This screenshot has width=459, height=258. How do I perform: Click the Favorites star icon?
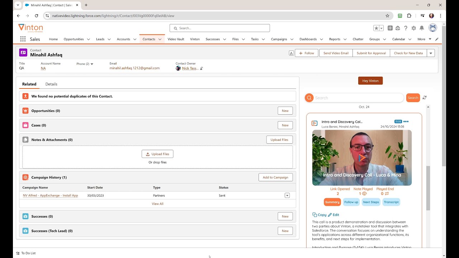[x=376, y=28]
